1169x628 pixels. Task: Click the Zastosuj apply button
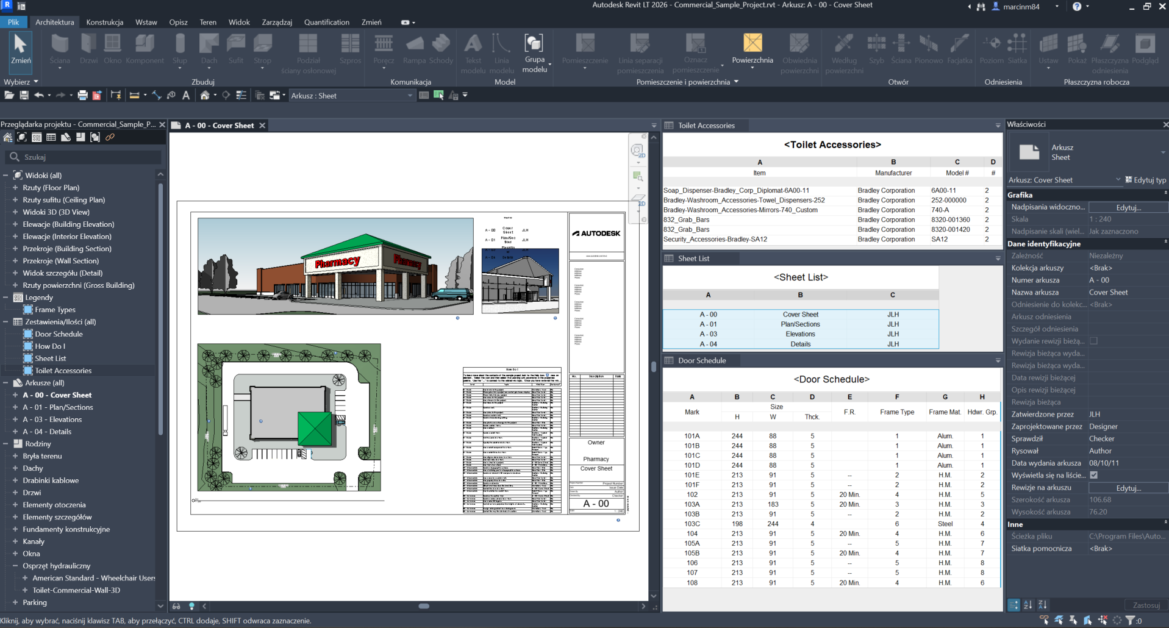pyautogui.click(x=1146, y=605)
